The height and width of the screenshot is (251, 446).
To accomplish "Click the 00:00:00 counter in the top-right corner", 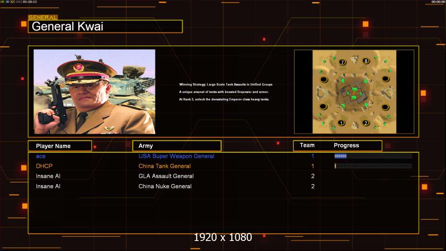I will click(438, 2).
